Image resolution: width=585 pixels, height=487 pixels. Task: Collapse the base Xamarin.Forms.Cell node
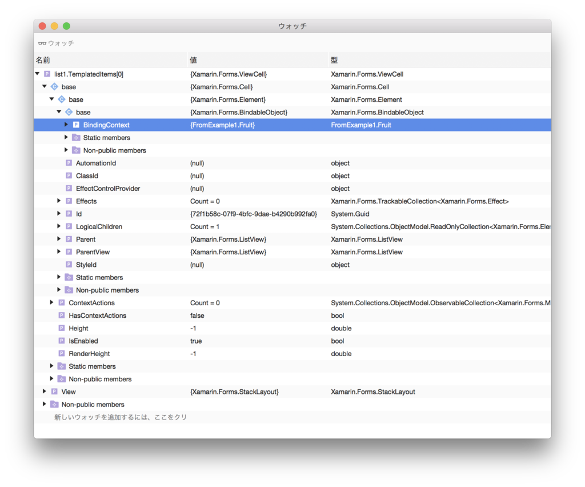45,86
